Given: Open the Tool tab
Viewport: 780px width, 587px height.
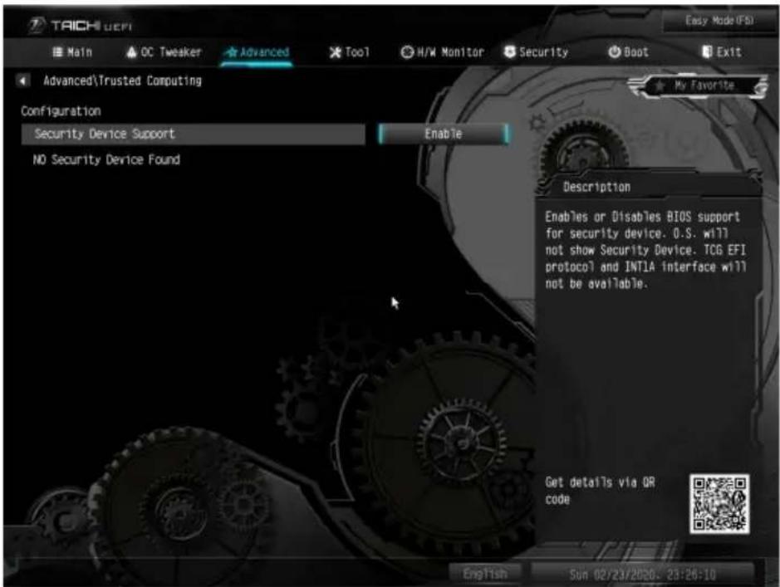Looking at the screenshot, I should click(349, 52).
